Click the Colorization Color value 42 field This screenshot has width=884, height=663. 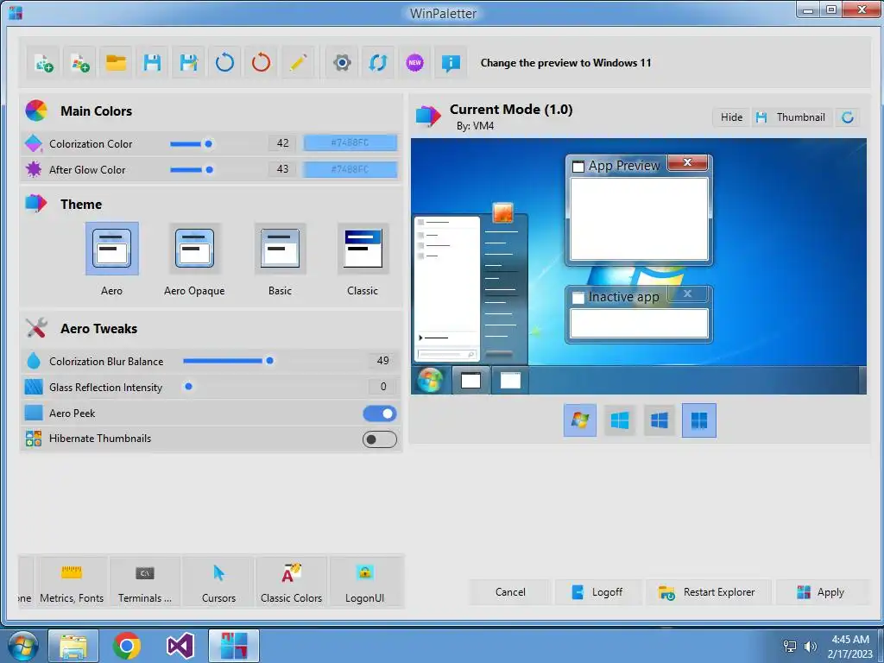tap(282, 143)
